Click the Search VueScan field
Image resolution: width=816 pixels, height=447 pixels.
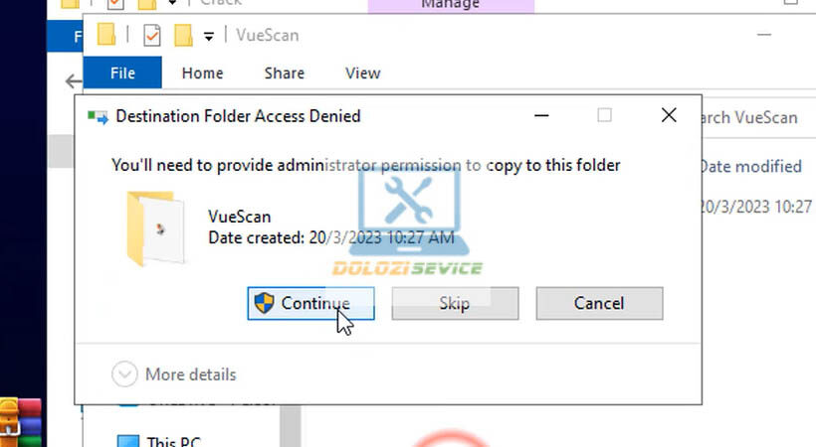point(754,117)
